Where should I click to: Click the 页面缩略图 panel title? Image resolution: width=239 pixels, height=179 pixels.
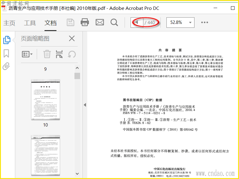click(x=35, y=38)
